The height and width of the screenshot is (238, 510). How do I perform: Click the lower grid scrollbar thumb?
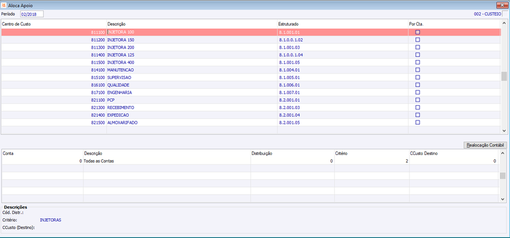502,176
